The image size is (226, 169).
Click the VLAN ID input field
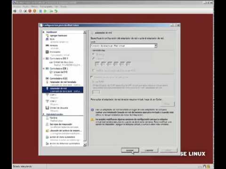click(96, 92)
